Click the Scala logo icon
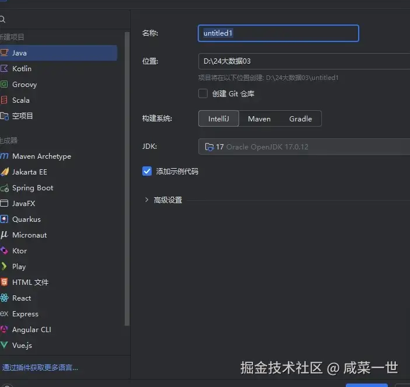410x387 pixels. (4, 100)
